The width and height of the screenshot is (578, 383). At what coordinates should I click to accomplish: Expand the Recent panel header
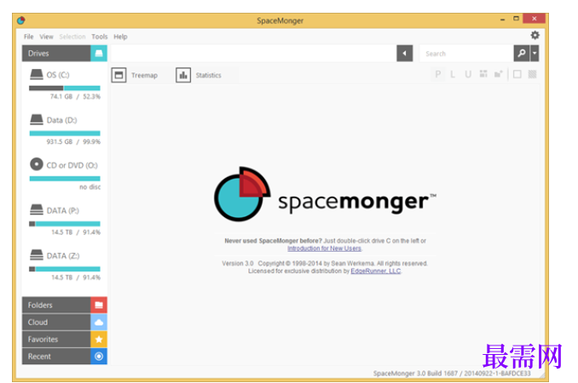coord(56,356)
